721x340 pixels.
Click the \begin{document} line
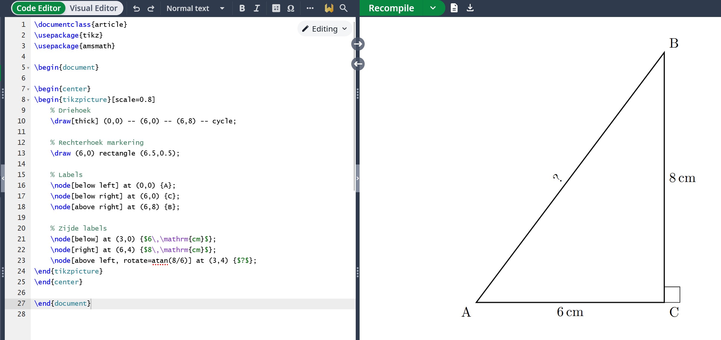click(x=66, y=67)
